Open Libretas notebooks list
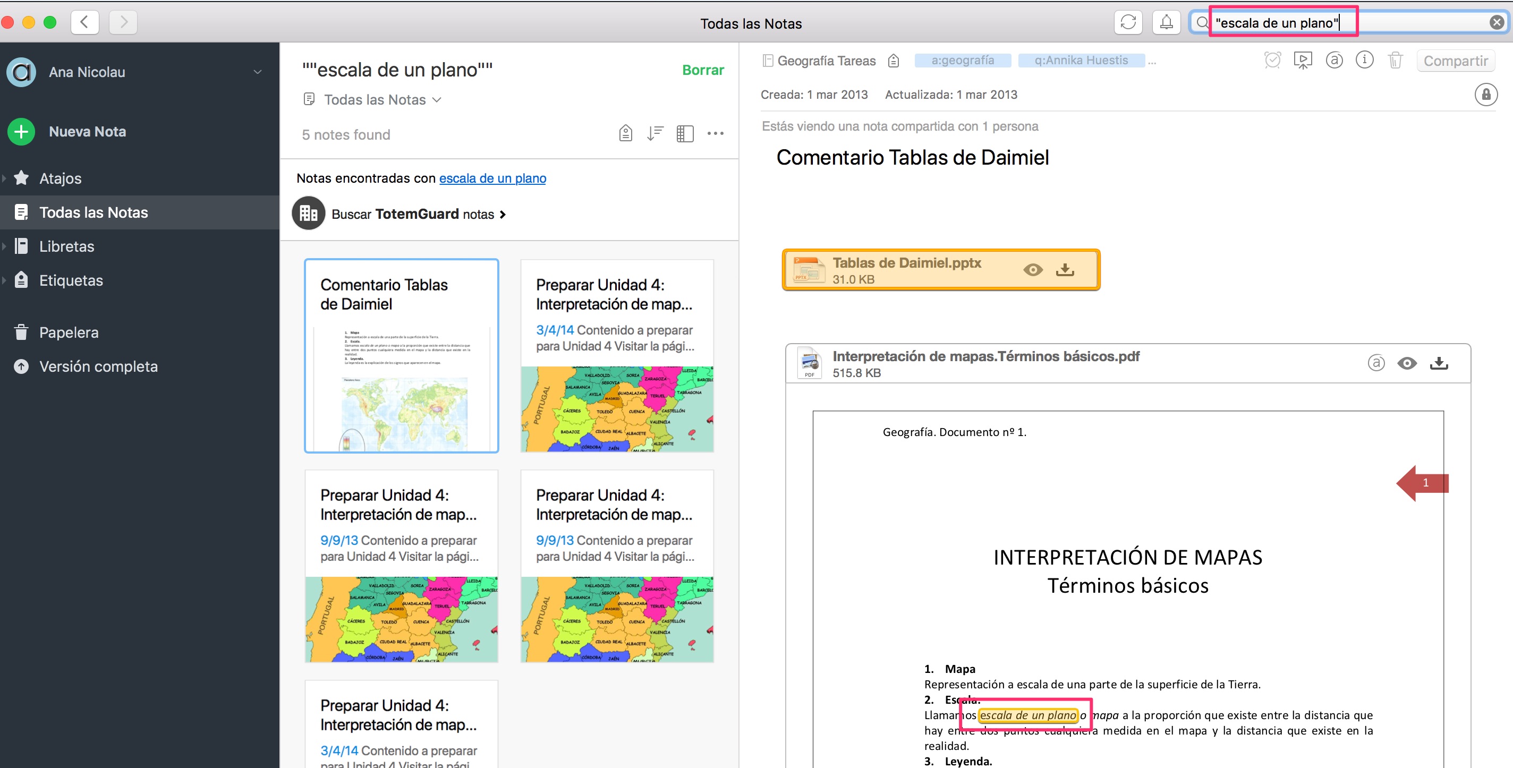This screenshot has height=768, width=1513. 66,246
